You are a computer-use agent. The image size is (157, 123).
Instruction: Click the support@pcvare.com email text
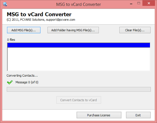click(x=61, y=20)
